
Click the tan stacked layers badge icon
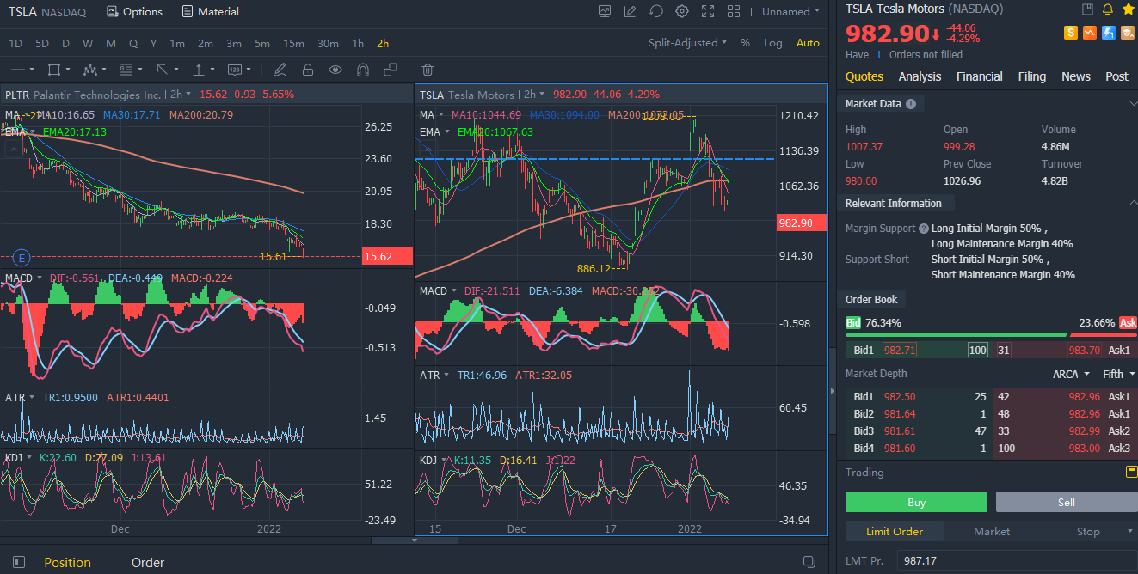click(1128, 33)
